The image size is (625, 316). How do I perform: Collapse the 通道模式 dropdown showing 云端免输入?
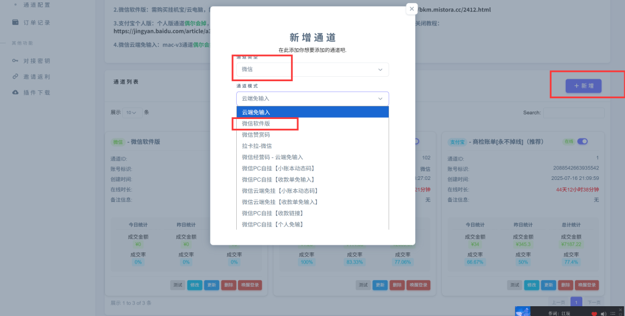[x=312, y=98]
